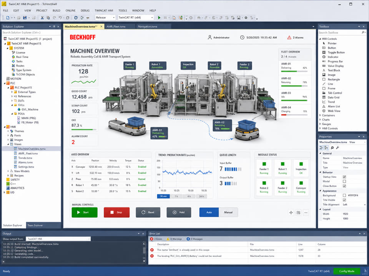Toggle the Messages filter in Error List
This screenshot has width=369, height=276.
[195, 239]
